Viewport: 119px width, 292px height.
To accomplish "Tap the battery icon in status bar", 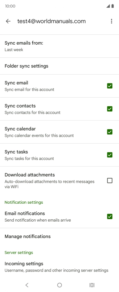I will 113,6.
